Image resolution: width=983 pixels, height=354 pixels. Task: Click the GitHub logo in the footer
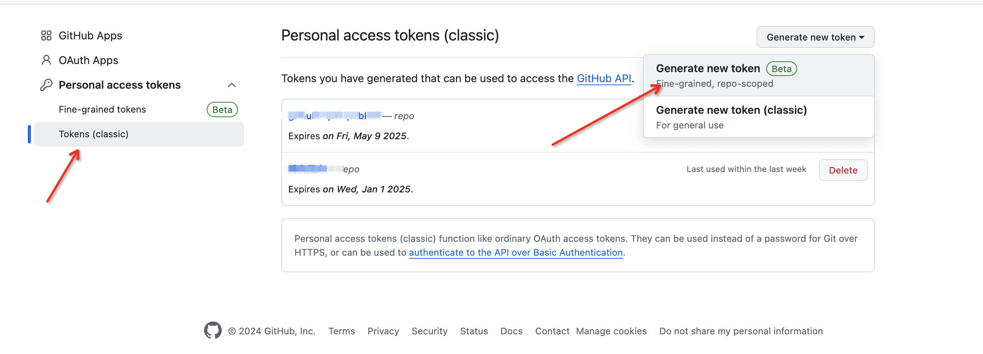[213, 330]
